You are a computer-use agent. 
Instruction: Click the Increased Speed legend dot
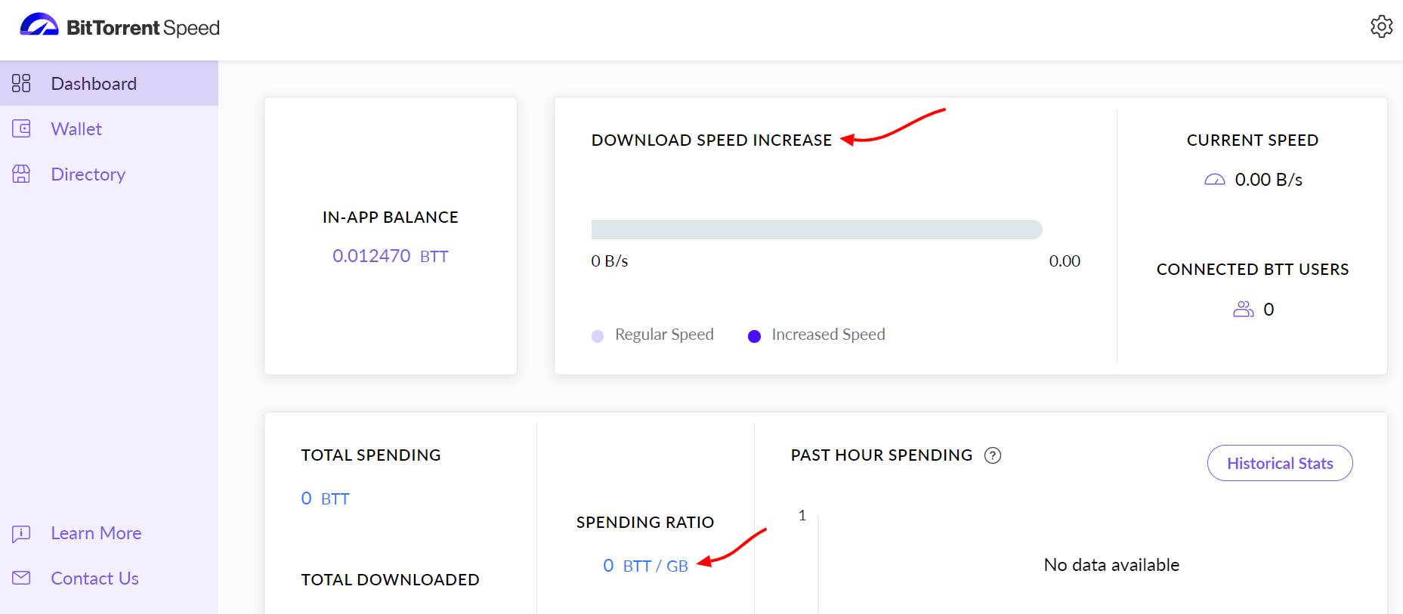754,336
